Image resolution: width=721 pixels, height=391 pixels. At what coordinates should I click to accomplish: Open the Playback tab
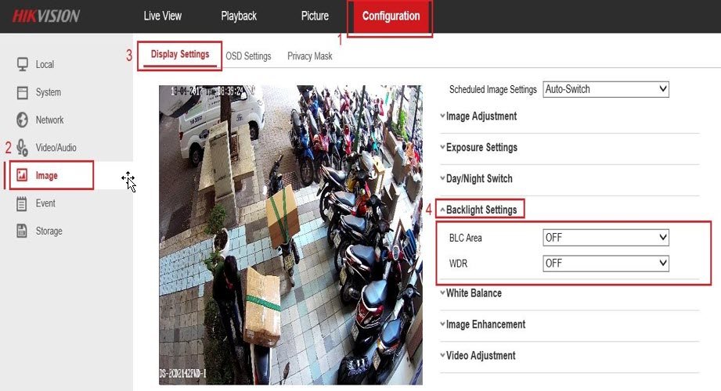(239, 16)
